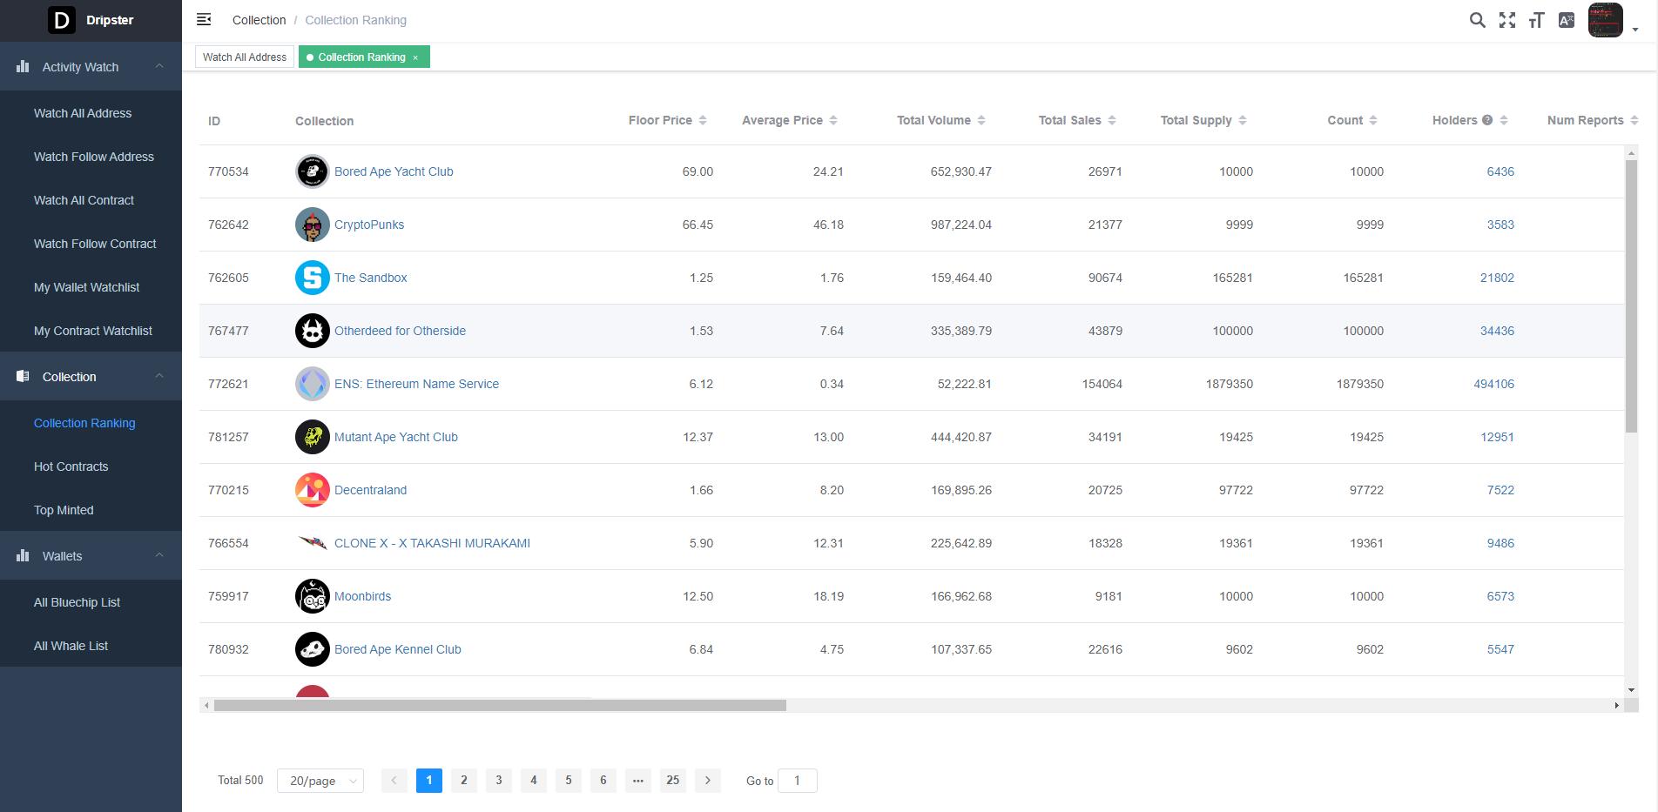Click the Wallets bar chart icon
Screen dimensions: 1658x812
click(x=23, y=555)
